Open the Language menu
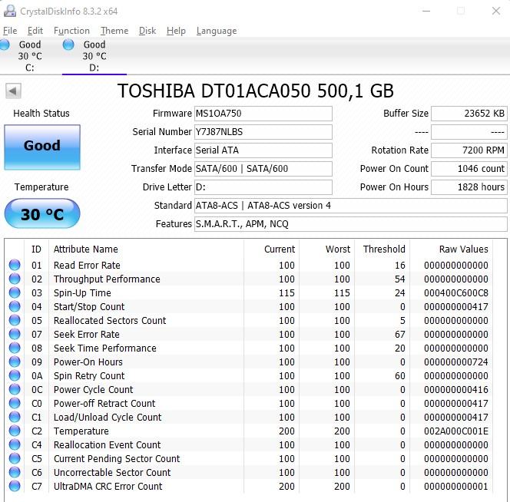 coord(217,31)
